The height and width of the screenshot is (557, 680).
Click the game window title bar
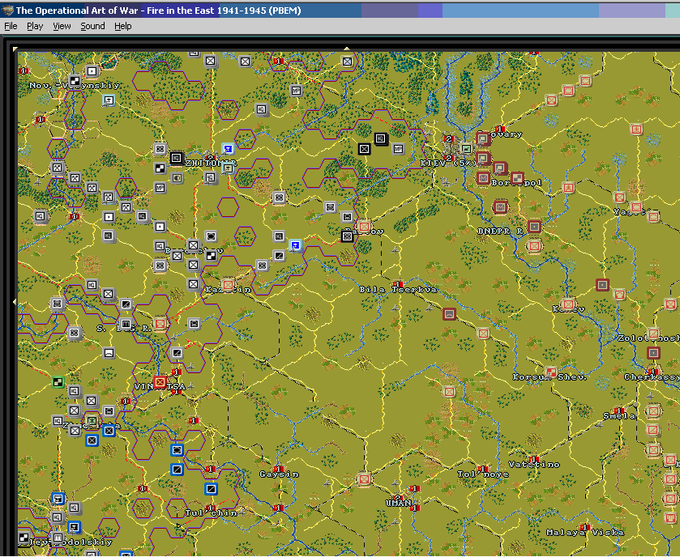[x=340, y=10]
